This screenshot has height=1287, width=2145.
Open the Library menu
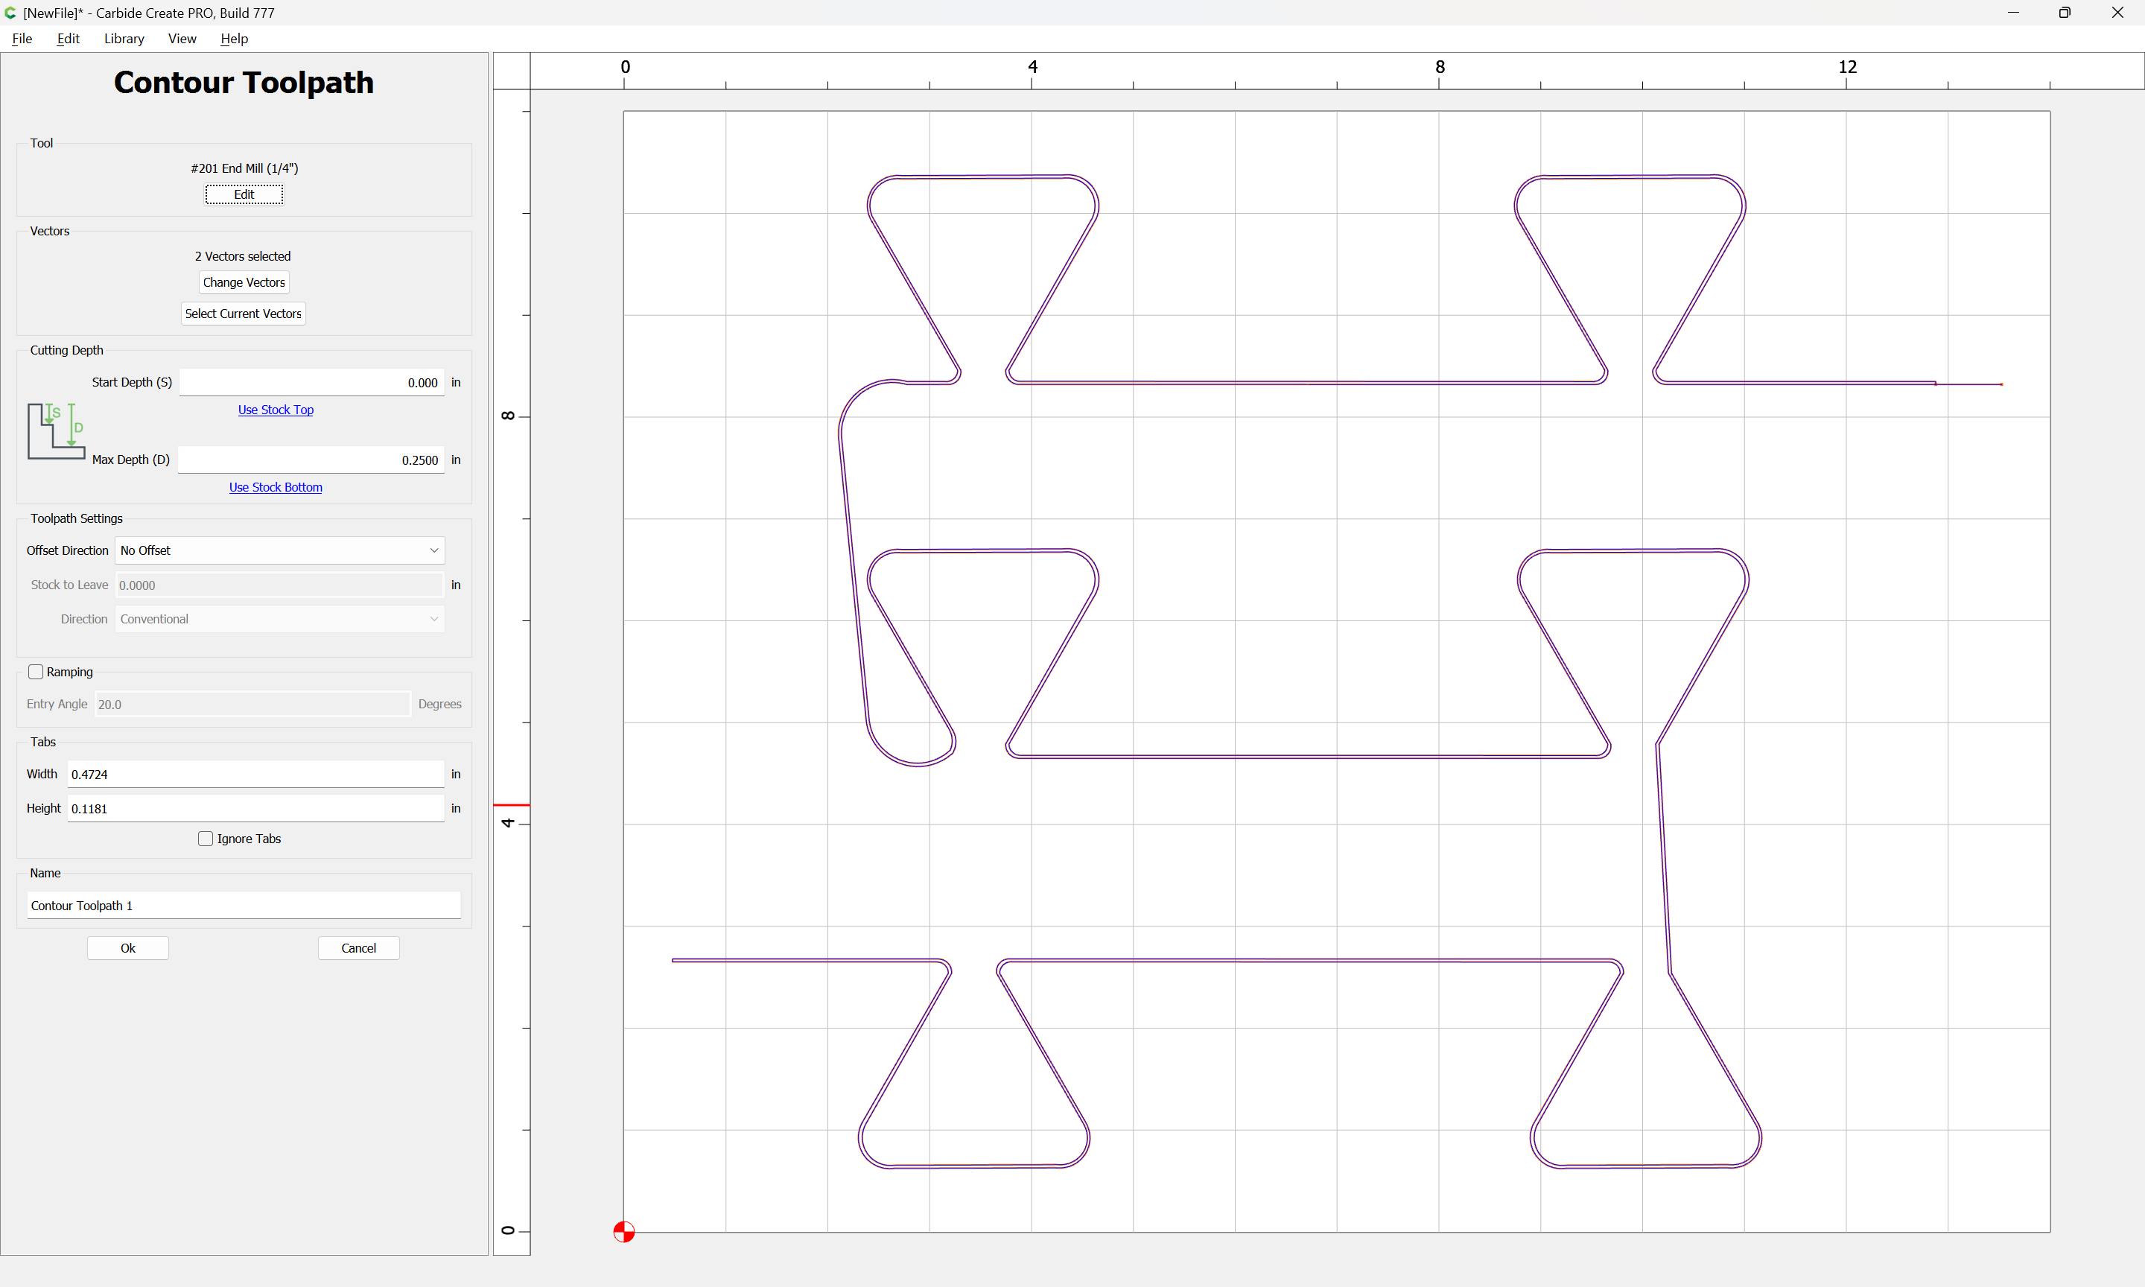(x=124, y=39)
